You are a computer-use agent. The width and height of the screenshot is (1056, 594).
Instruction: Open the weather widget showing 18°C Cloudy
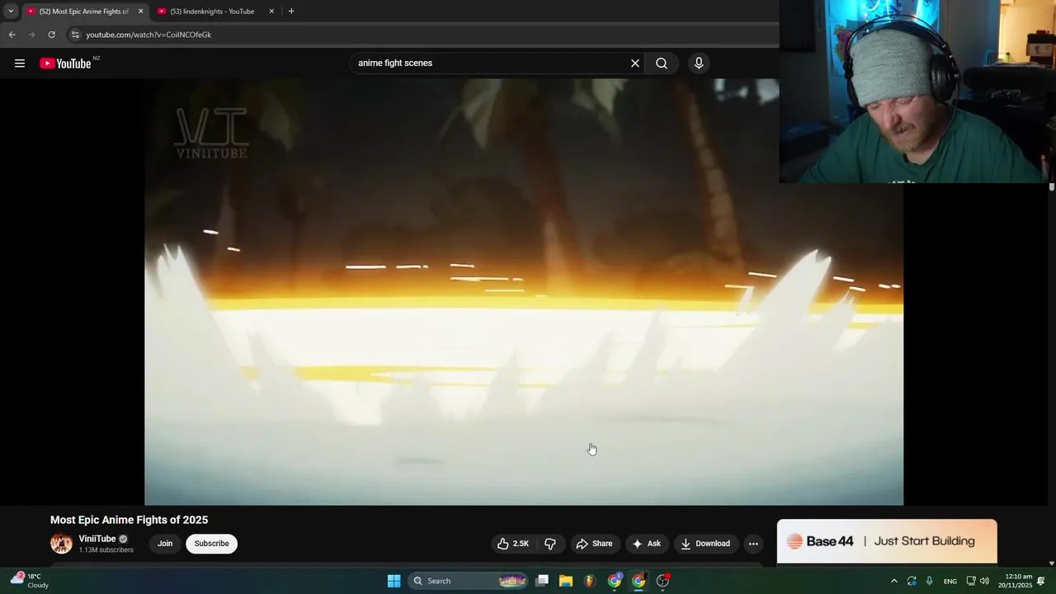[x=30, y=581]
